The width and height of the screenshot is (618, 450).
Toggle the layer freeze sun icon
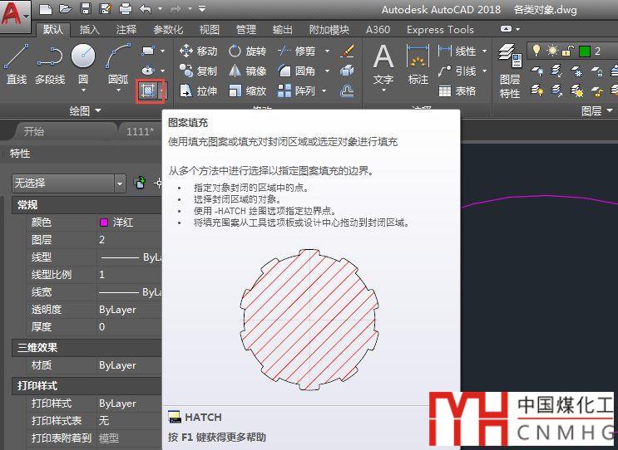tap(552, 51)
